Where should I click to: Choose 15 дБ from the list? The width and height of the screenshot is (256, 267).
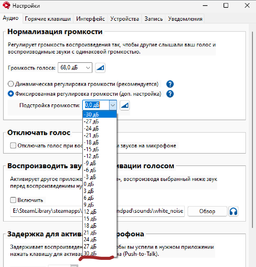click(100, 219)
